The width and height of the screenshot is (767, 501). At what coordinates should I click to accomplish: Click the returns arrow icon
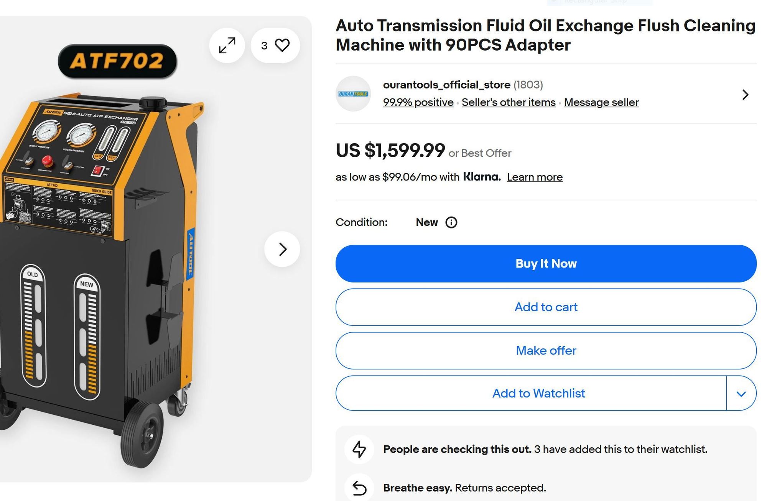click(x=359, y=488)
